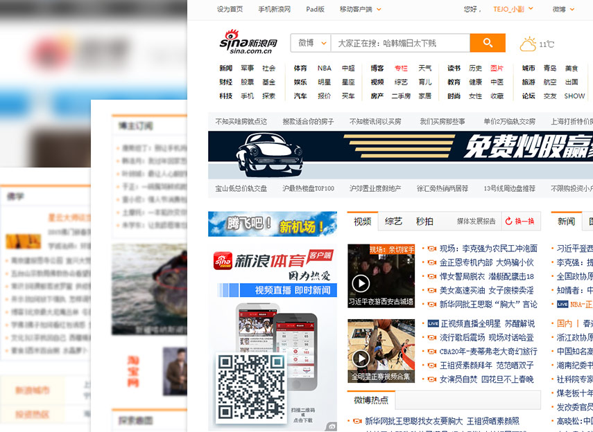The image size is (593, 432).
Task: Click 视频直播 即时新闻 banner strip
Action: pyautogui.click(x=277, y=290)
